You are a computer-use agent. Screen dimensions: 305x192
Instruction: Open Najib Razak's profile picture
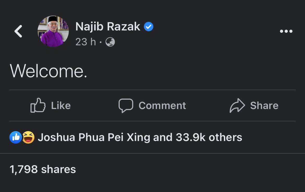point(53,31)
